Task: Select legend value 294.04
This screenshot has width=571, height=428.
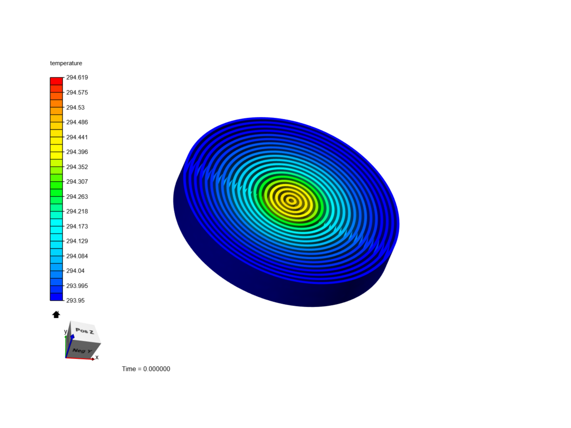Action: tap(75, 271)
